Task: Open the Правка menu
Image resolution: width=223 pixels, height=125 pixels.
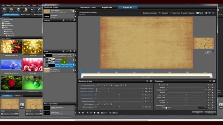Action: click(9, 5)
